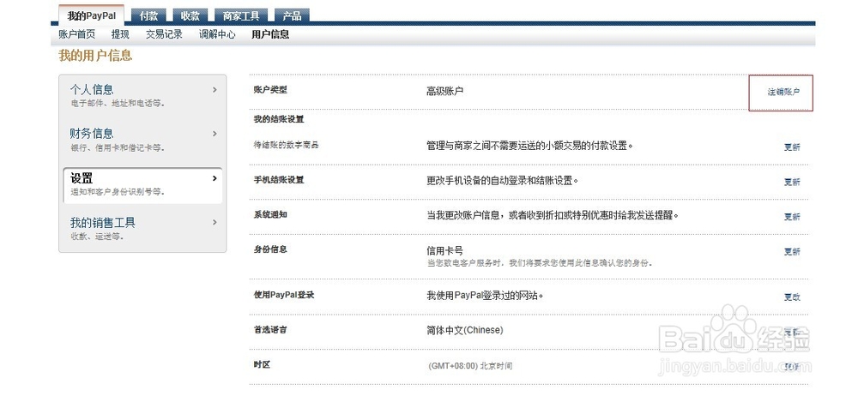Click 更改 for 使用PayPal登录
The height and width of the screenshot is (396, 858).
(x=792, y=297)
